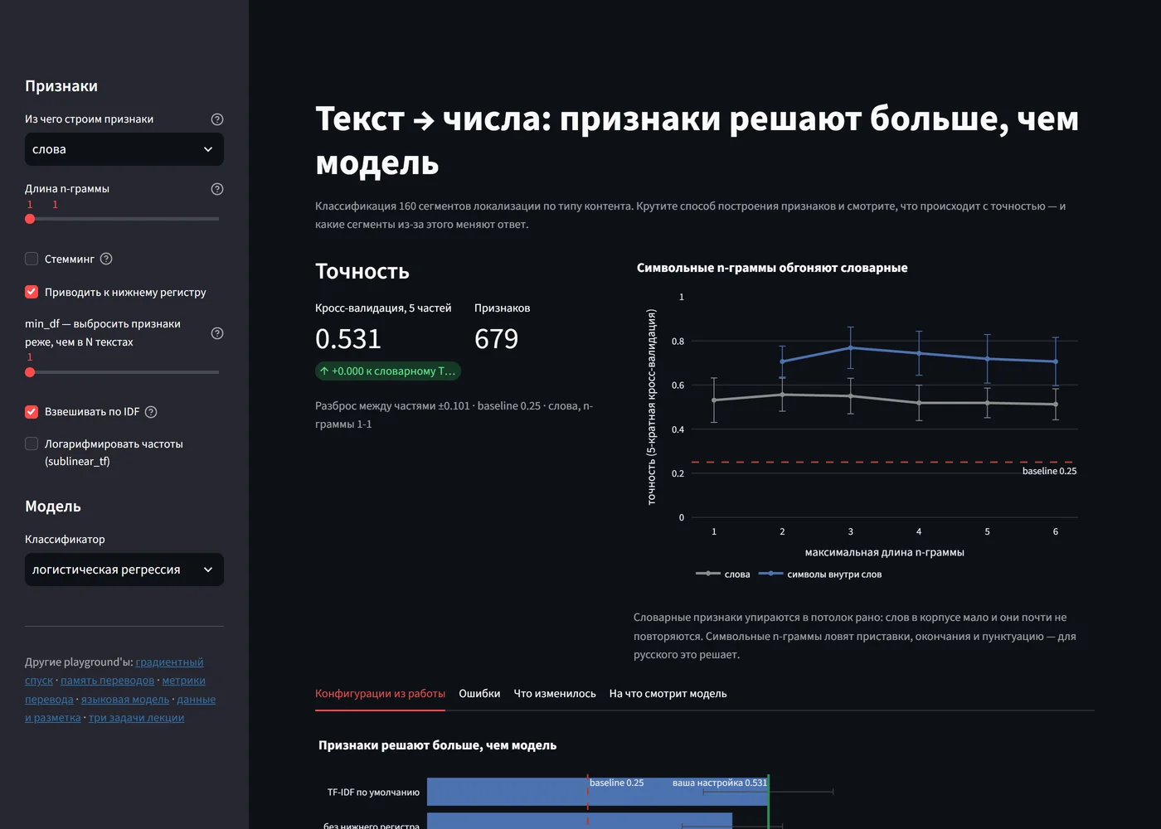The image size is (1161, 829).
Task: Click the min_df slider handle
Action: pyautogui.click(x=30, y=372)
